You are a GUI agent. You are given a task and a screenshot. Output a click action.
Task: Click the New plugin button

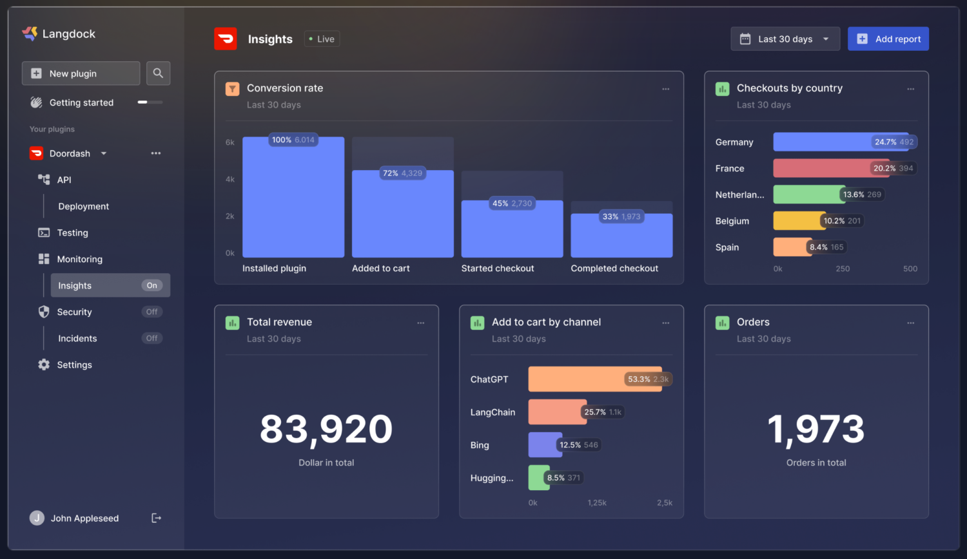[81, 73]
